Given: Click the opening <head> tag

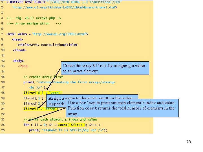Looking at the screenshot, I should tap(17, 39).
